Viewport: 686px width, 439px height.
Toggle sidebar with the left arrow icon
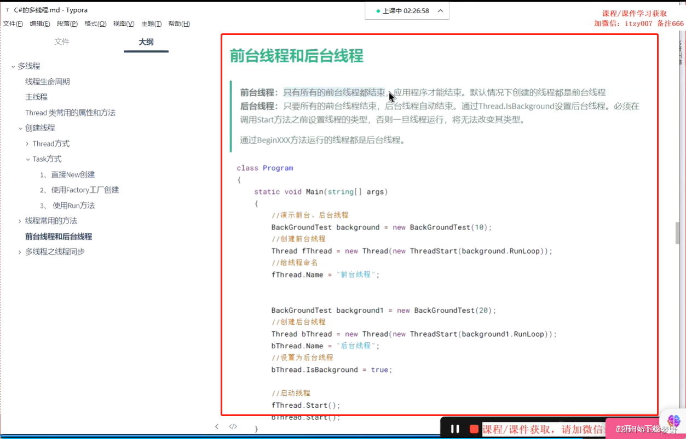(217, 426)
